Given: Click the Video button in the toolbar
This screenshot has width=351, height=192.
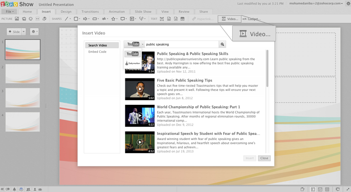Looking at the screenshot, I should pos(229,19).
